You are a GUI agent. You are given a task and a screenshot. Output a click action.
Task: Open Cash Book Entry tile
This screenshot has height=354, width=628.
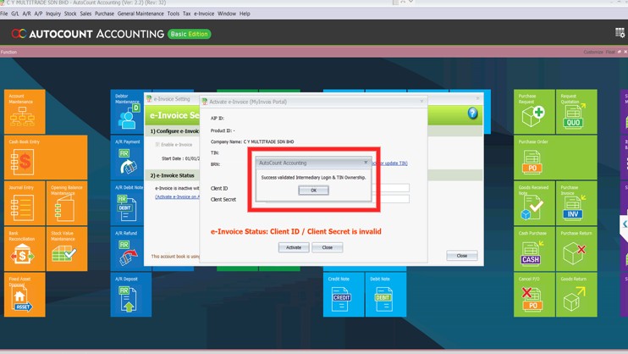click(44, 158)
